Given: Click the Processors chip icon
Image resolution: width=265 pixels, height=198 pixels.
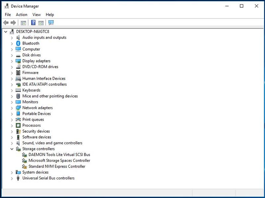Looking at the screenshot, I should (18, 125).
